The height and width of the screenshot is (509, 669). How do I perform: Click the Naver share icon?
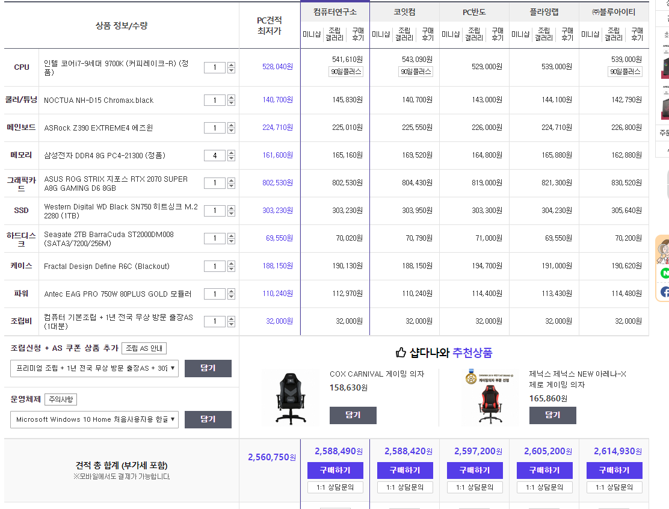pyautogui.click(x=664, y=273)
